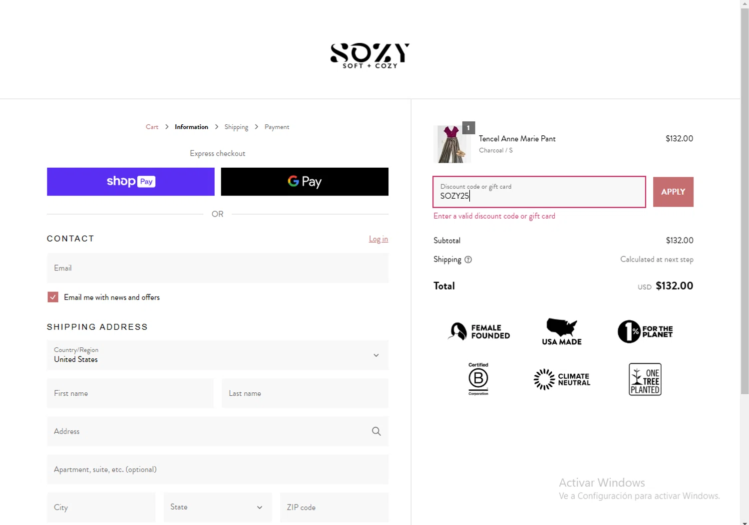Click the Climate Neutral badge
The image size is (749, 525).
[x=562, y=379]
